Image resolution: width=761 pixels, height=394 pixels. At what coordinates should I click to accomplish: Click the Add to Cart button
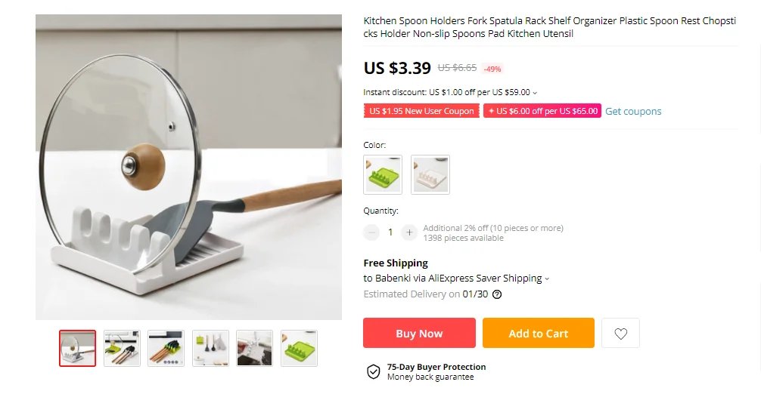(x=539, y=334)
